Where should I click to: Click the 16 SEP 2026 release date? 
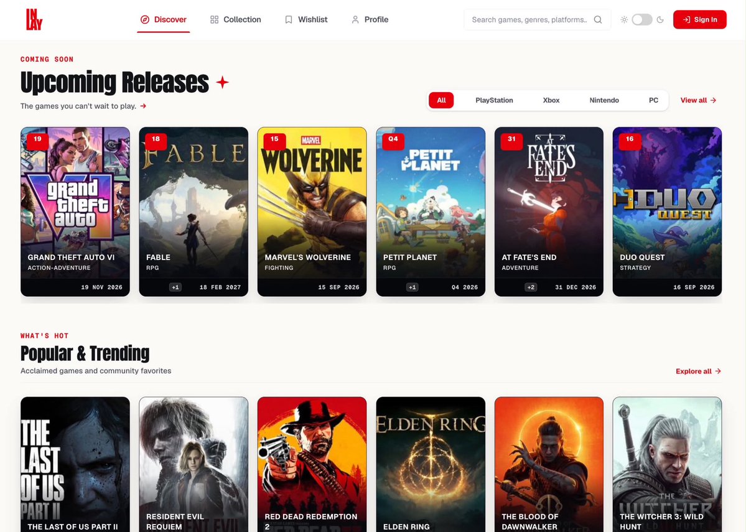point(694,287)
